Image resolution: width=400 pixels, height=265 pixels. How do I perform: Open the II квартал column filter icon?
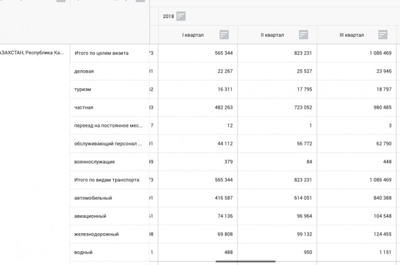click(303, 34)
